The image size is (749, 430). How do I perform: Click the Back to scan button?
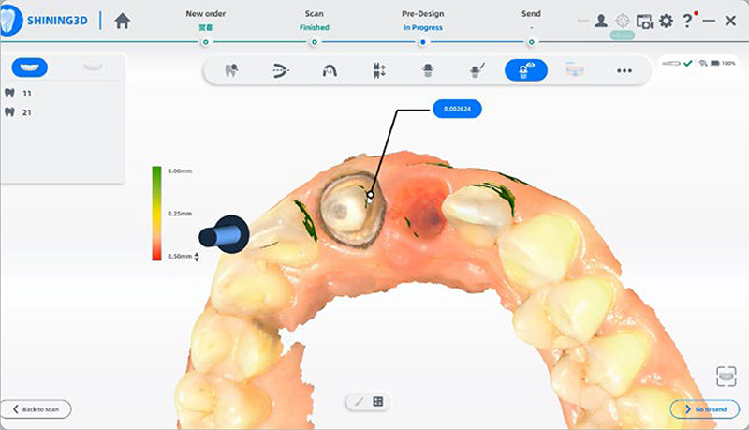pyautogui.click(x=37, y=409)
